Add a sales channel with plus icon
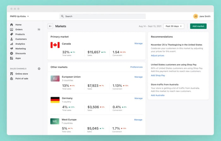The height and width of the screenshot is (141, 221). tap(39, 69)
